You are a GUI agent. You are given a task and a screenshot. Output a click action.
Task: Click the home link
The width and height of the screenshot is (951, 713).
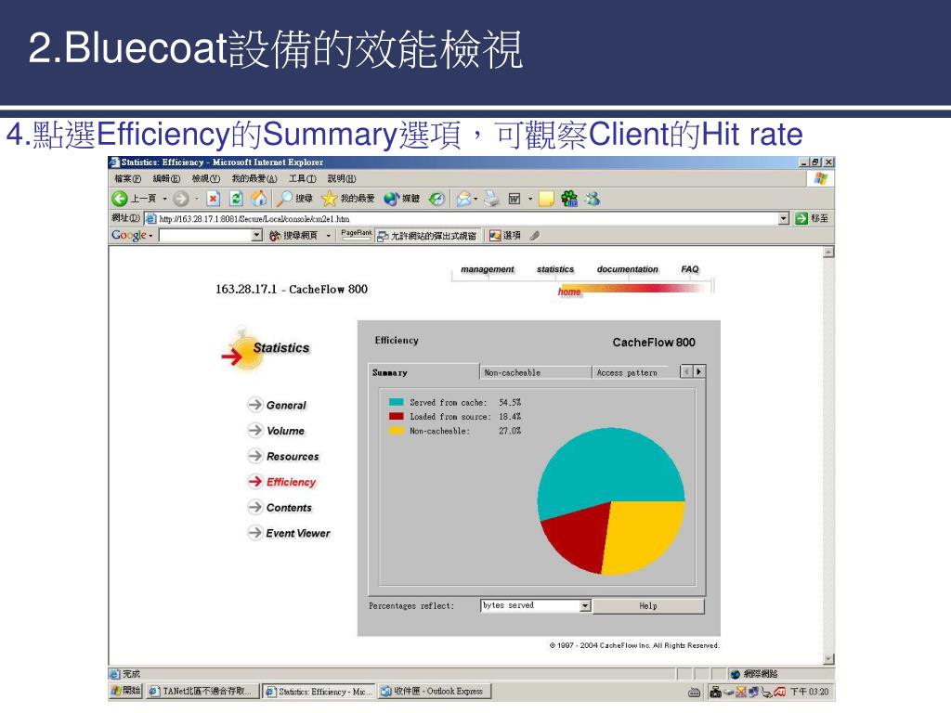[x=569, y=292]
